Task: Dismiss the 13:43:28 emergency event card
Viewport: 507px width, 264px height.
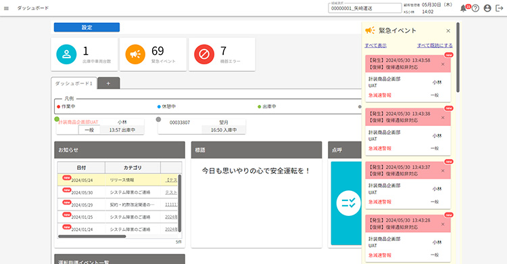Action: [x=443, y=224]
